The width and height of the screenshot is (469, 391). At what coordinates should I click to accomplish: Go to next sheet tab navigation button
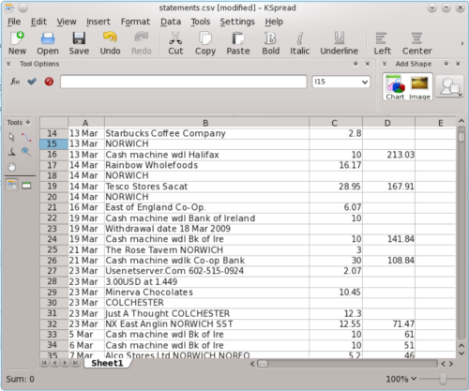[x=65, y=363]
